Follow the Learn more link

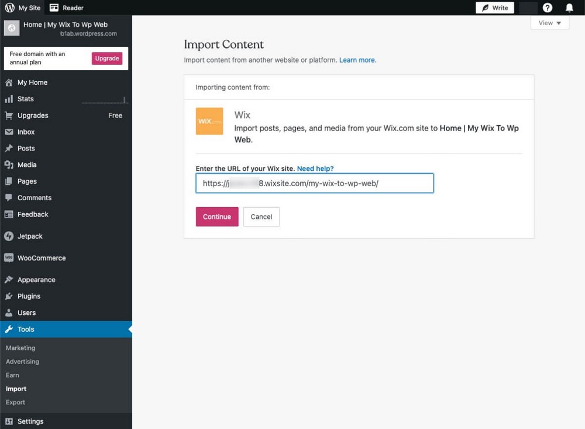coord(357,60)
